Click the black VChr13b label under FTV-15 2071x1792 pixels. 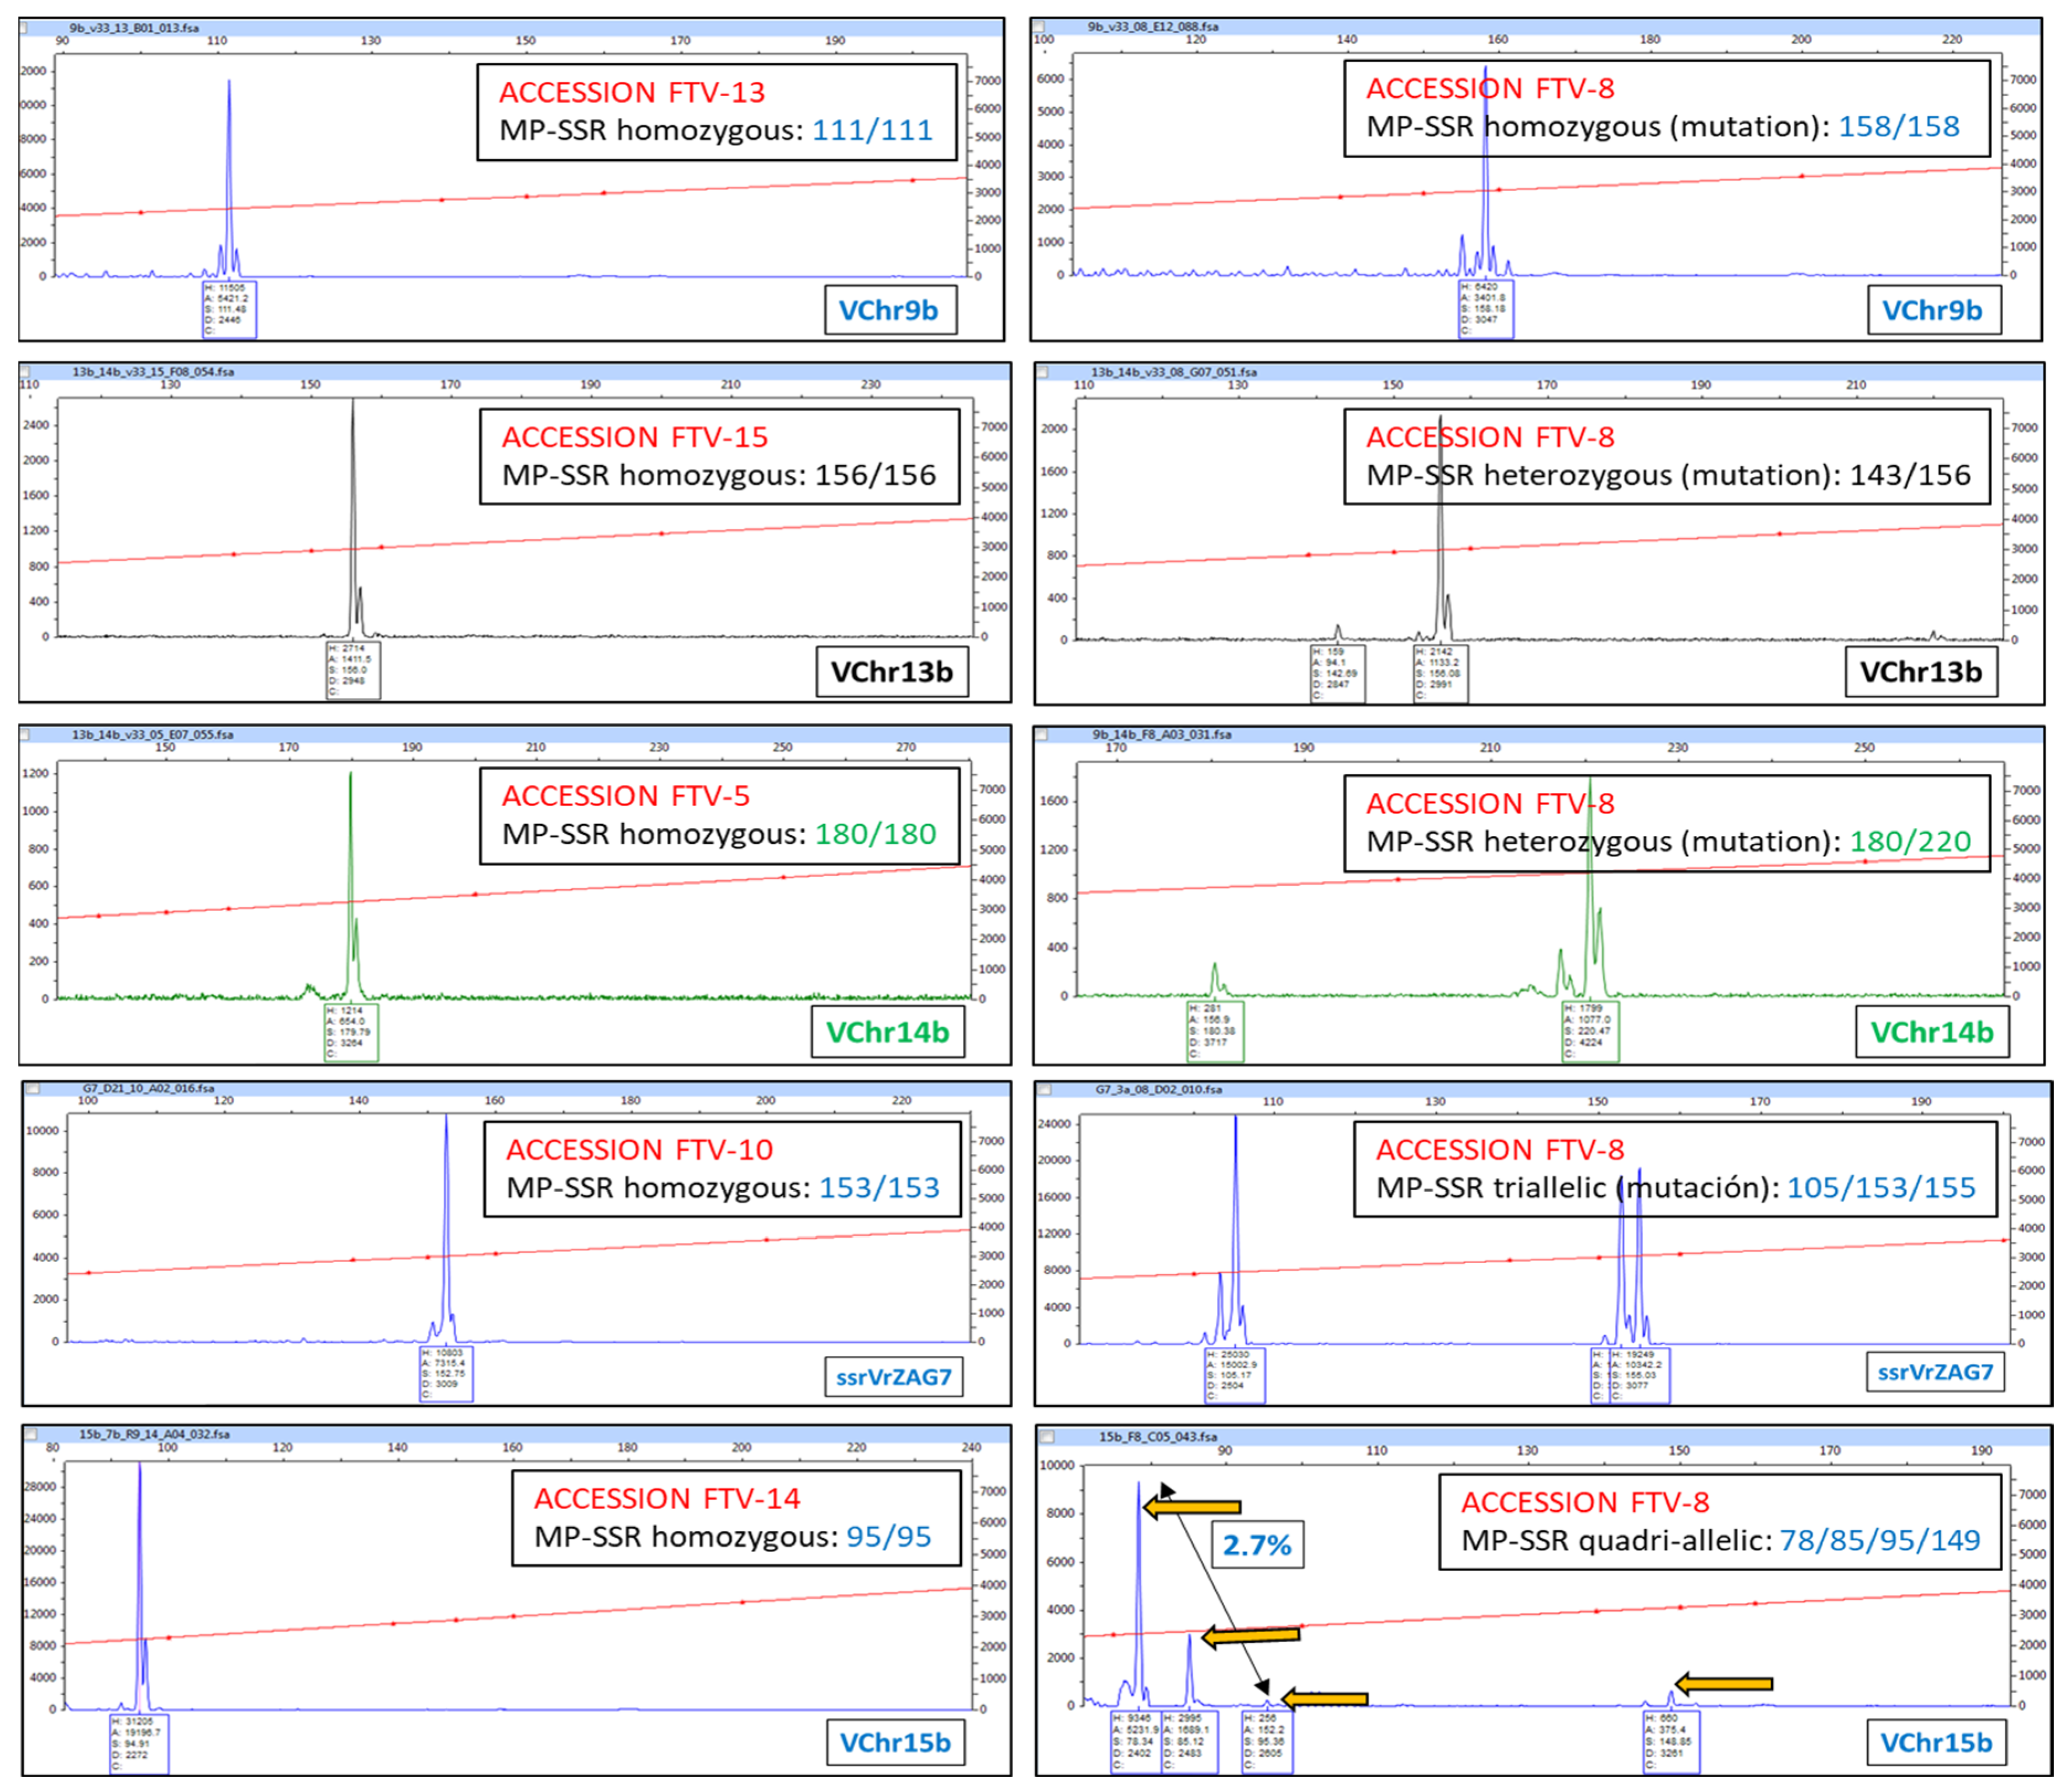[x=892, y=672]
